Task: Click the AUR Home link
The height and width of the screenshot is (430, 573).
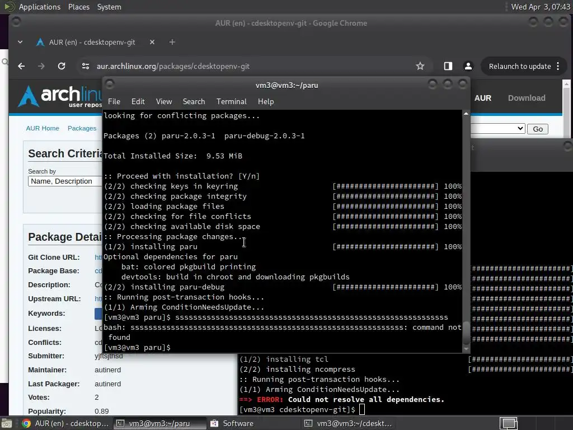Action: (43, 128)
